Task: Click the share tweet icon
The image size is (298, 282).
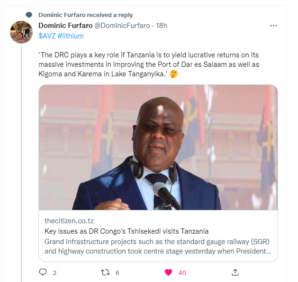Action: 235,272
